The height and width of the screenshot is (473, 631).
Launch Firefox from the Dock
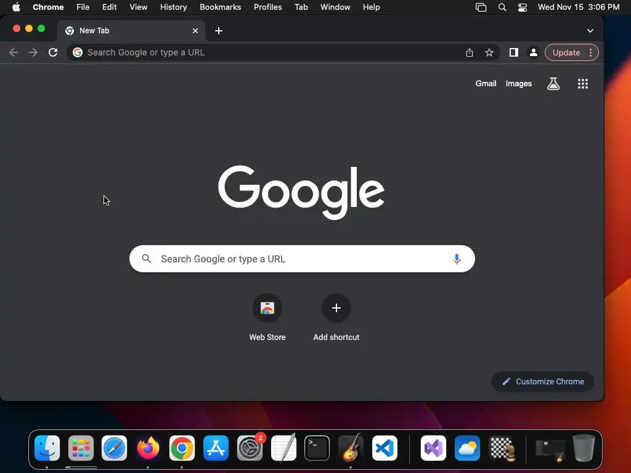148,448
